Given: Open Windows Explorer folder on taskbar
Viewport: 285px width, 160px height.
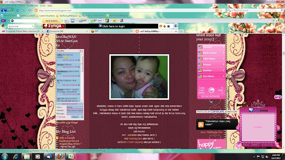Looking at the screenshot, I should (27, 156).
